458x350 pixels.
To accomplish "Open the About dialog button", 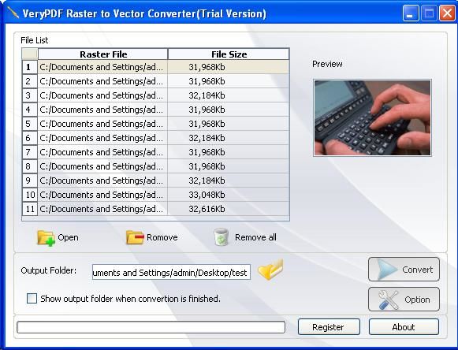I will point(404,327).
